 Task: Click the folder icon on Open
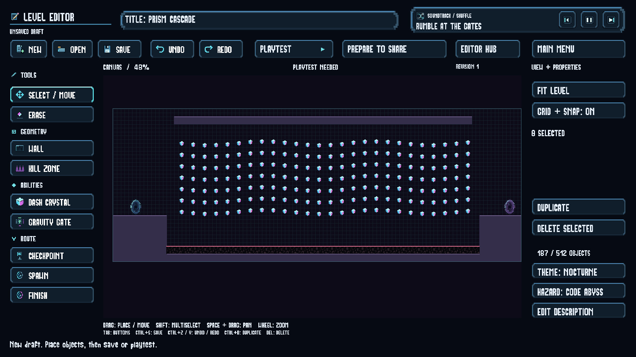62,49
